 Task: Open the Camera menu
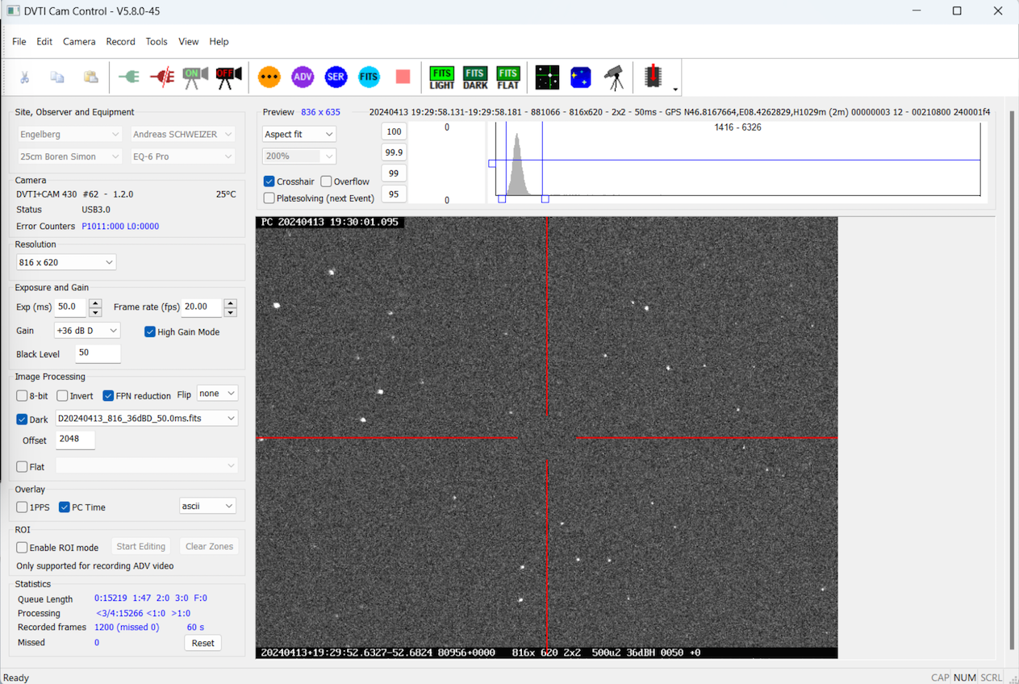[x=79, y=41]
